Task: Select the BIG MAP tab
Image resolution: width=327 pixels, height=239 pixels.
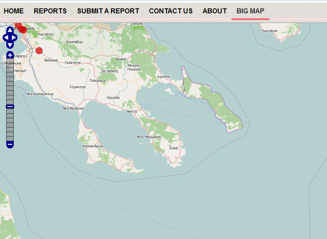Action: (250, 11)
